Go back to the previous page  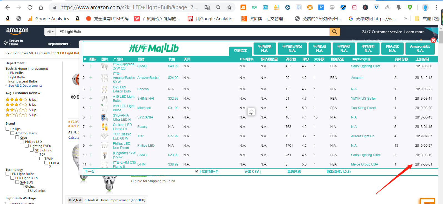point(8,7)
